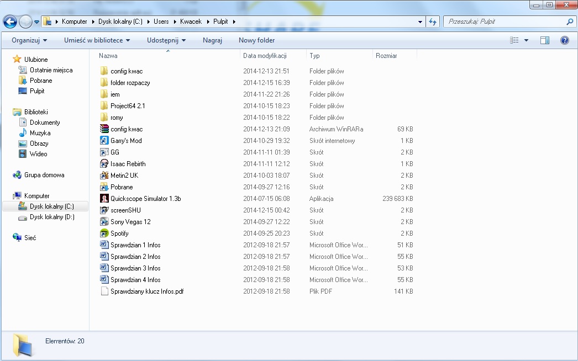The height and width of the screenshot is (361, 578).
Task: Open the Organizuj menu
Action: 29,40
